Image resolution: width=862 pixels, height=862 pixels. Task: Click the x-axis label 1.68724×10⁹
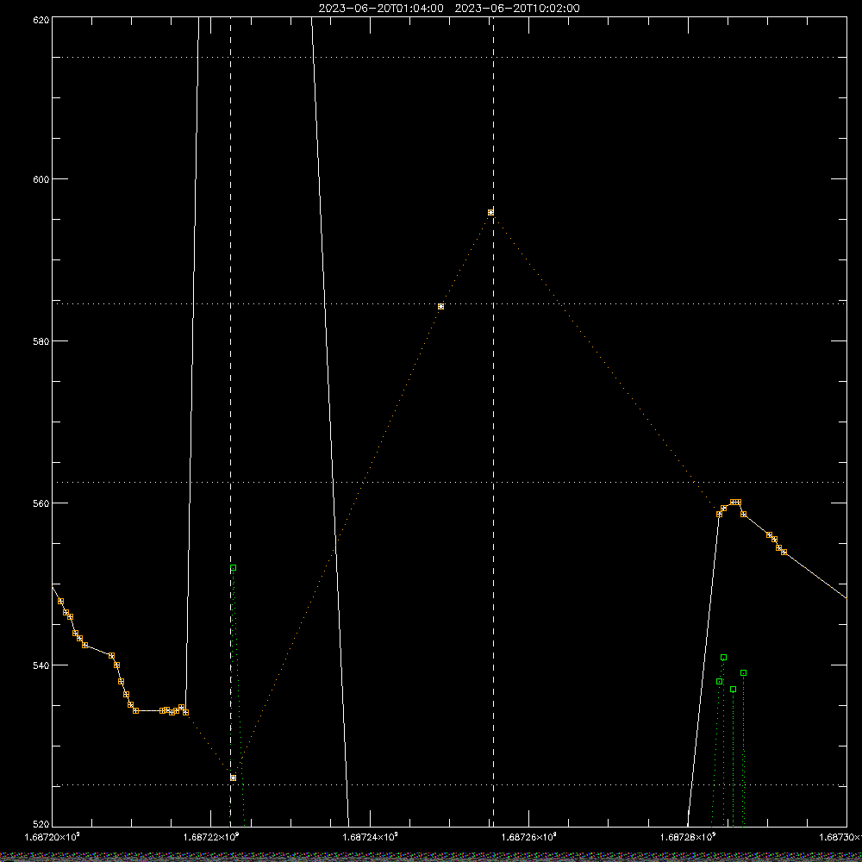(x=370, y=837)
